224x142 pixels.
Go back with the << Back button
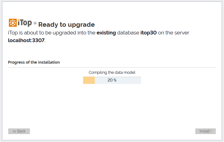19,131
